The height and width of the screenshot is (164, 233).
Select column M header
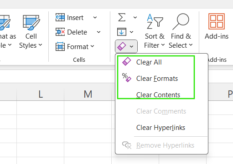coord(88,94)
